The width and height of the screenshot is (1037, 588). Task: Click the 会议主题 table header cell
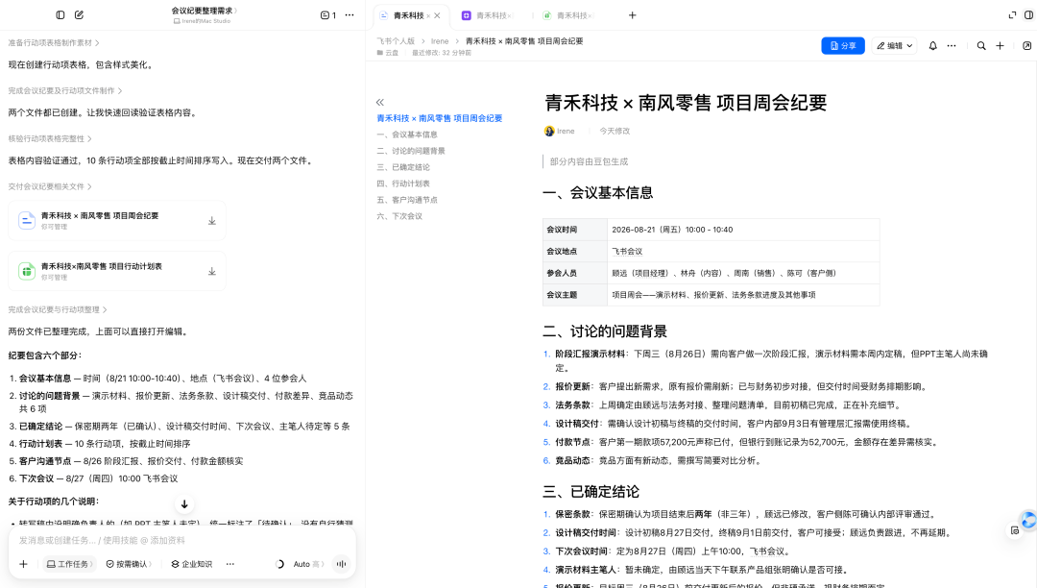pos(575,295)
